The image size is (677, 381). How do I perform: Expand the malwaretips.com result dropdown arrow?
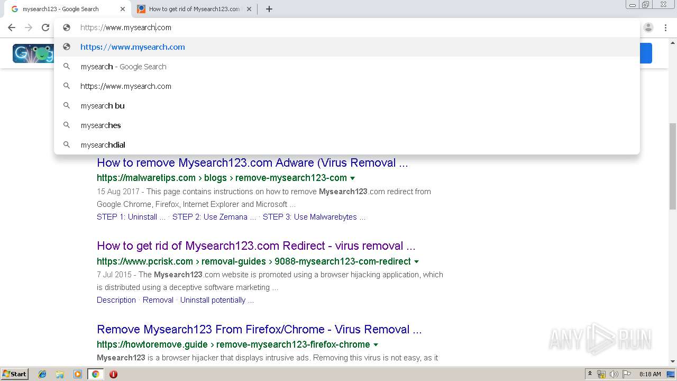(353, 178)
